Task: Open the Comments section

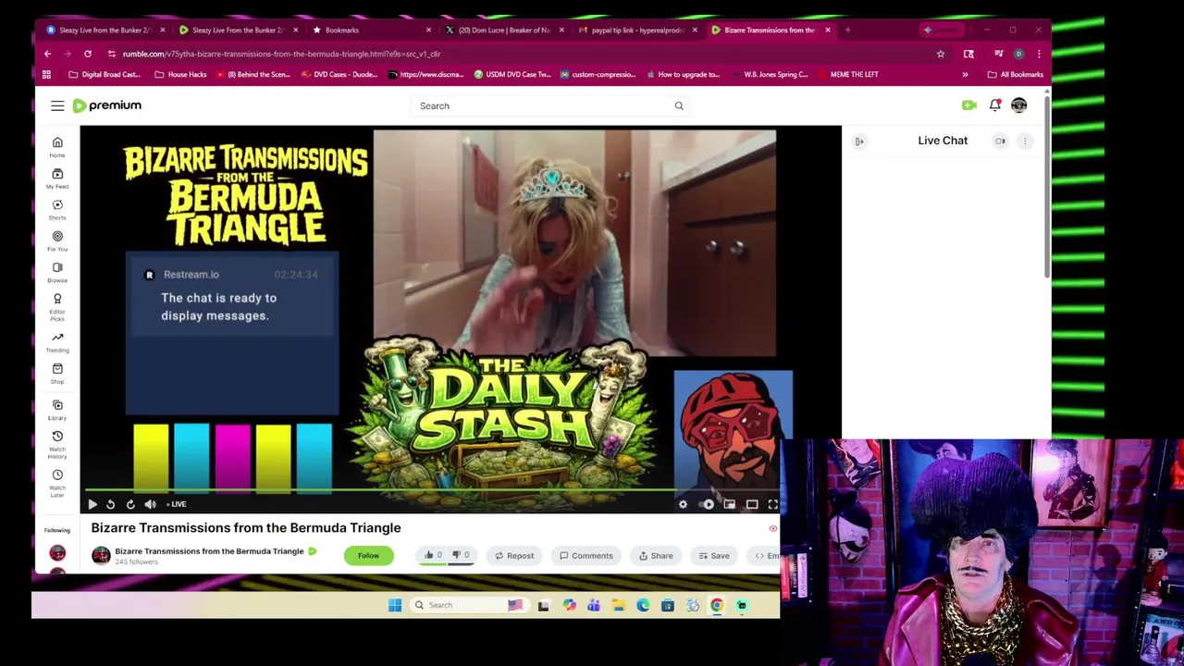Action: (x=586, y=556)
